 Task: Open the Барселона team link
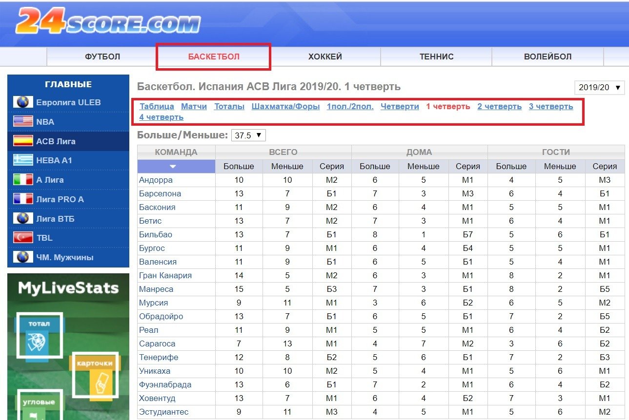(x=160, y=193)
